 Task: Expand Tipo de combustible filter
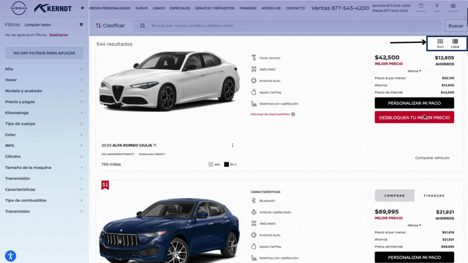[x=44, y=200]
